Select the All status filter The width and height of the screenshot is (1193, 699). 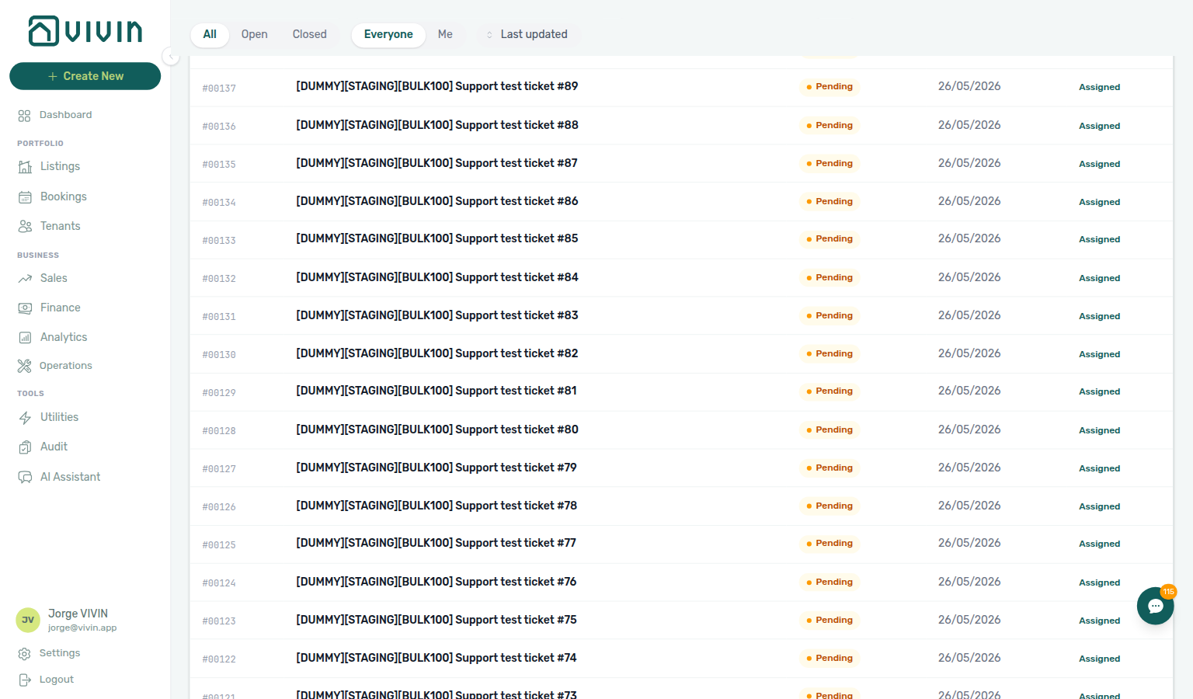[210, 34]
